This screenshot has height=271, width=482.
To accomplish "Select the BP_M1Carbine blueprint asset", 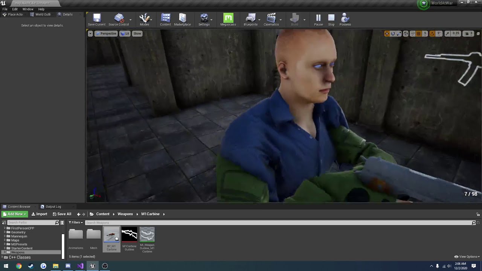I will tap(111, 239).
